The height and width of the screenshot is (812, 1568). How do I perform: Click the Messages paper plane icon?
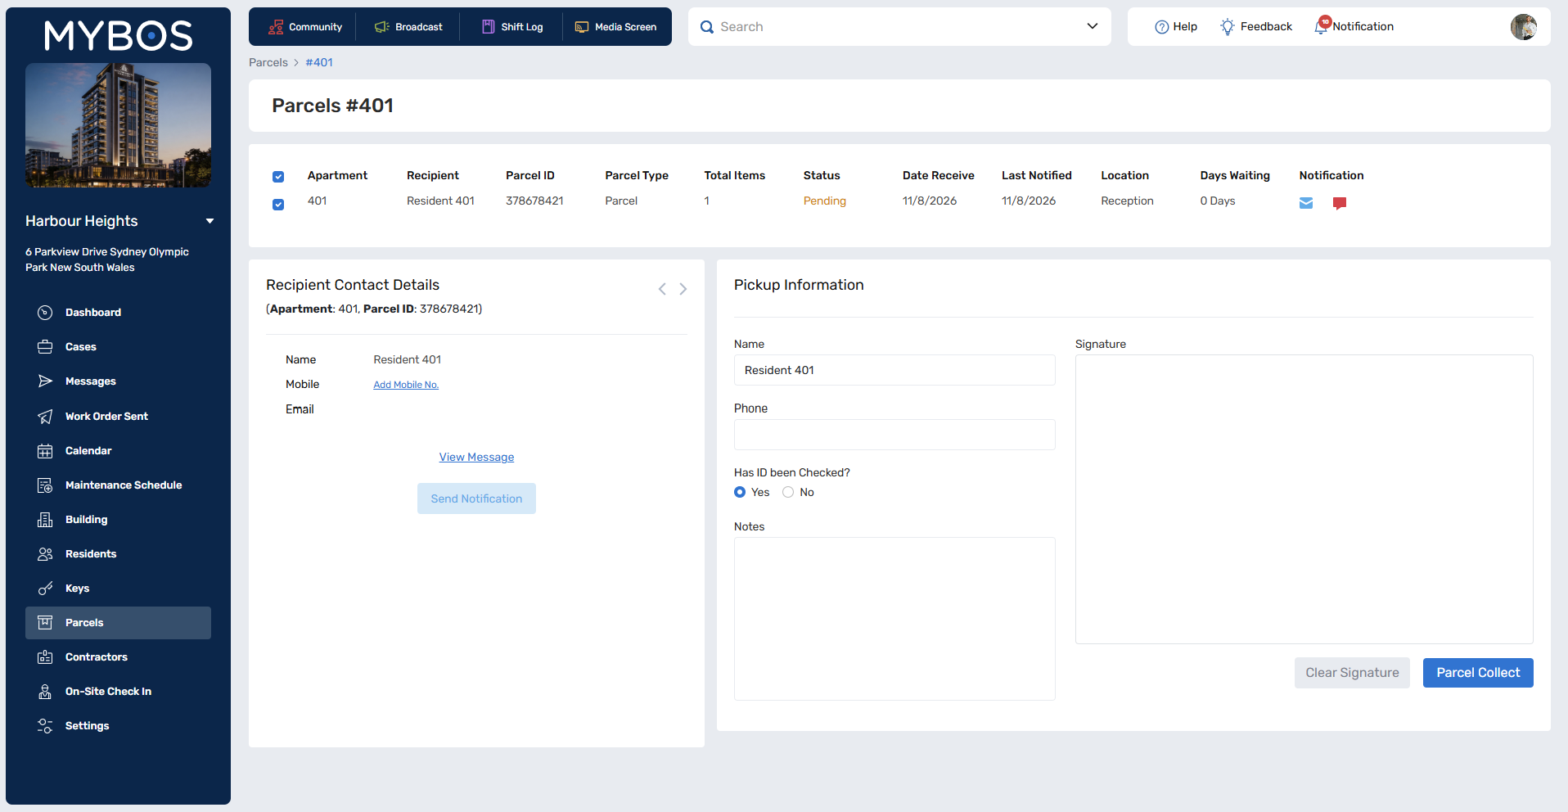[45, 381]
